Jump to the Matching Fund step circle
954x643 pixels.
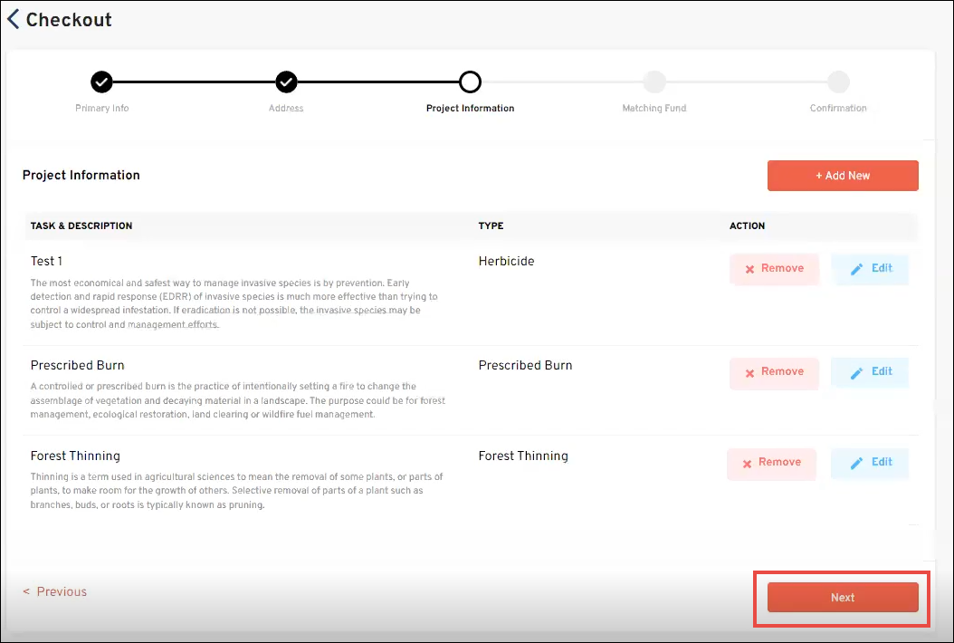[x=654, y=82]
